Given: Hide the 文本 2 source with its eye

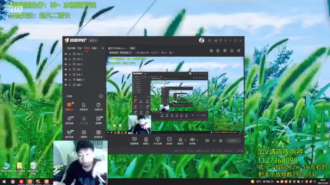Looking at the screenshot, I should [x=66, y=59].
